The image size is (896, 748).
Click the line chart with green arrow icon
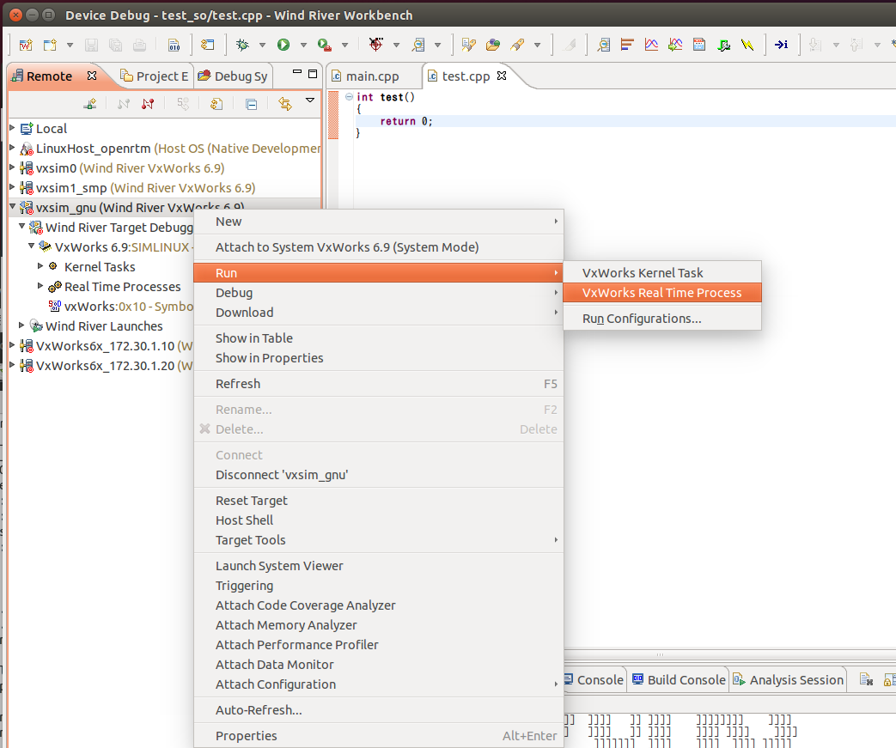tap(675, 45)
